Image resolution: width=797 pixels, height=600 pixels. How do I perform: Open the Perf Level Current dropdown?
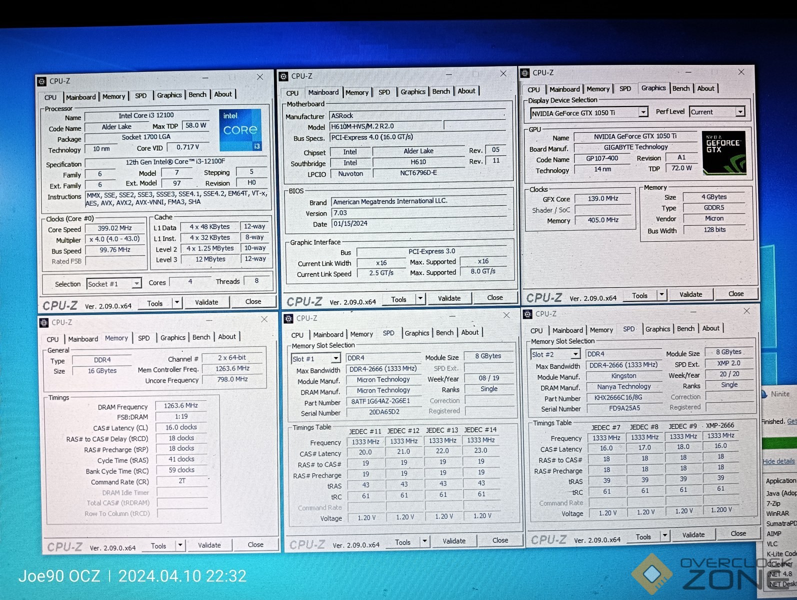(x=740, y=111)
